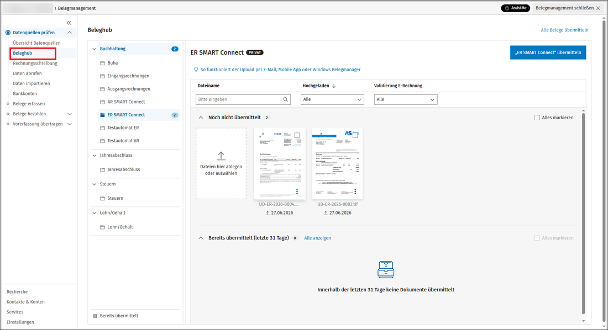Click the Jahresabschluss folder icon
The height and width of the screenshot is (330, 608).
(x=102, y=169)
